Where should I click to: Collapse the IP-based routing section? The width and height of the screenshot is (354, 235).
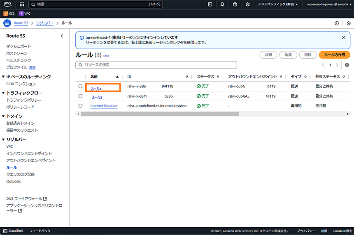tap(3, 77)
